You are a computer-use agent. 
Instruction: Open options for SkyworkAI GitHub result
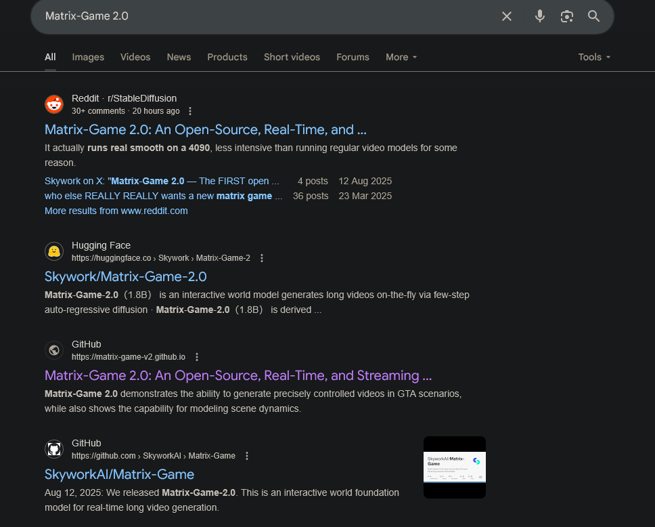(x=247, y=456)
